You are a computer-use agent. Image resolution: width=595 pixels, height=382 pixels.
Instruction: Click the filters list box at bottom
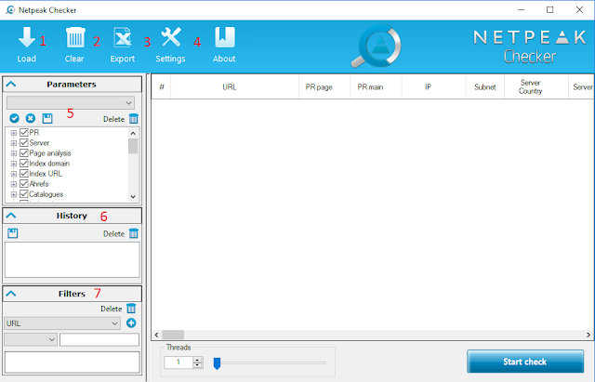pyautogui.click(x=73, y=362)
